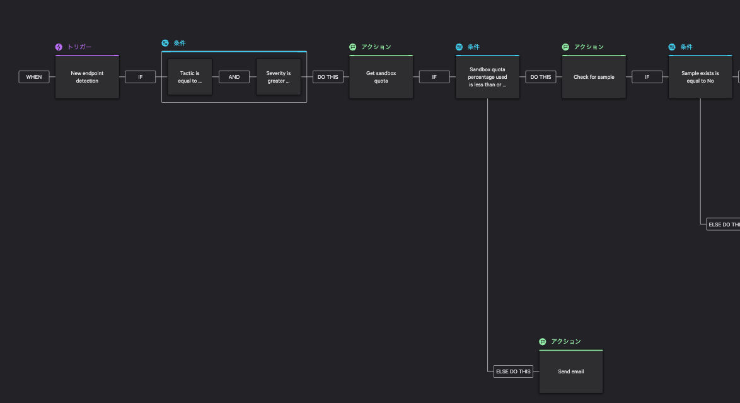Select the New endpoint detection trigger node
This screenshot has width=740, height=403.
tap(87, 77)
